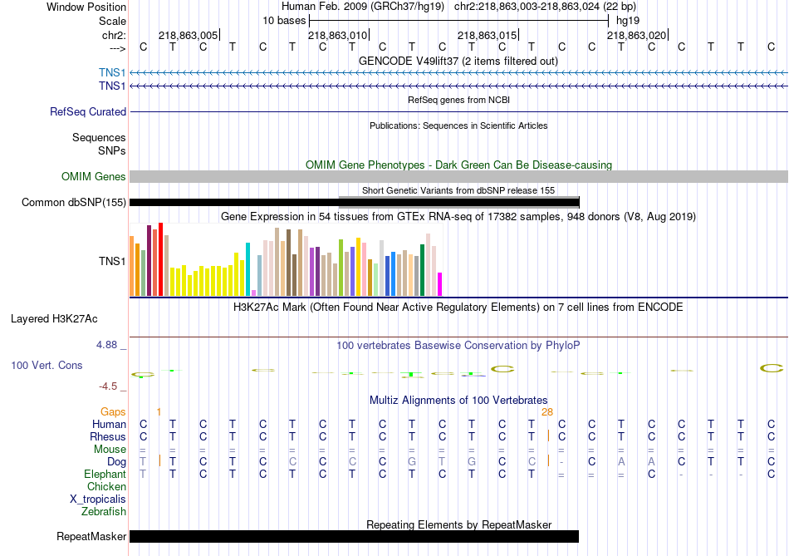Click the 100 Vert. Cons track label
This screenshot has height=556, width=789.
pyautogui.click(x=47, y=365)
